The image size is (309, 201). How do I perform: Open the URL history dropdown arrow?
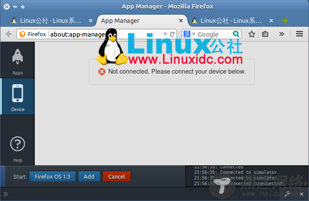[x=165, y=34]
